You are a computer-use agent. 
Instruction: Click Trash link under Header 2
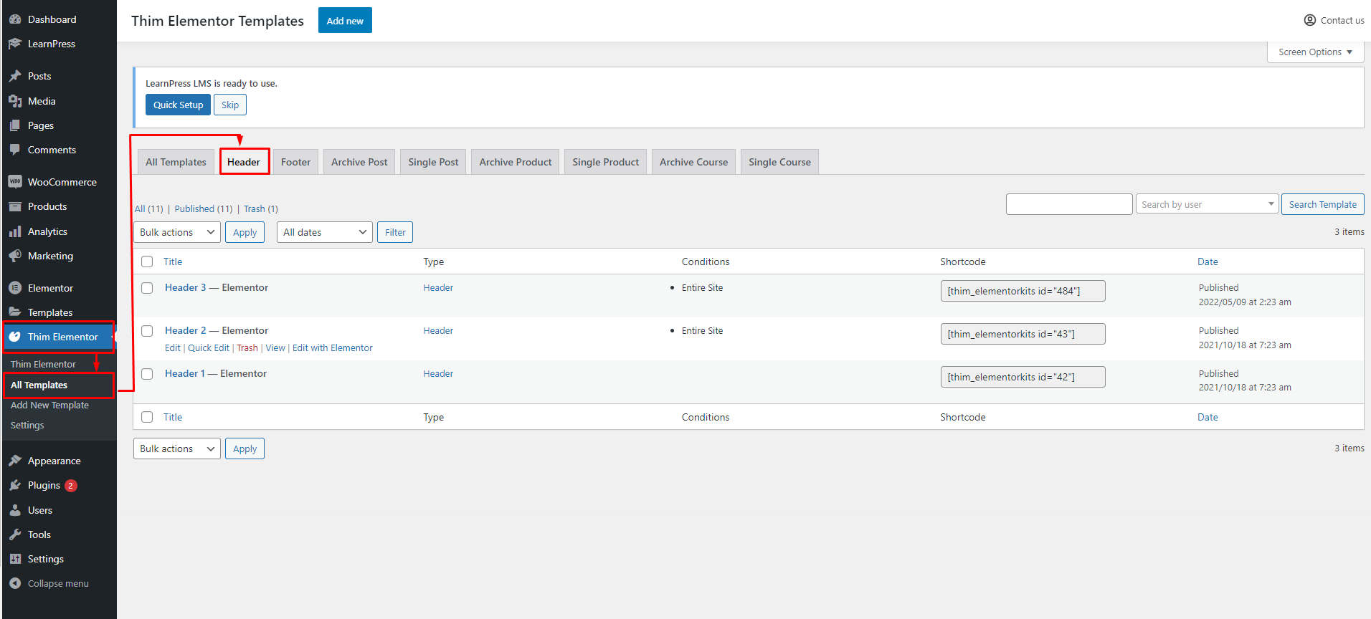tap(247, 348)
